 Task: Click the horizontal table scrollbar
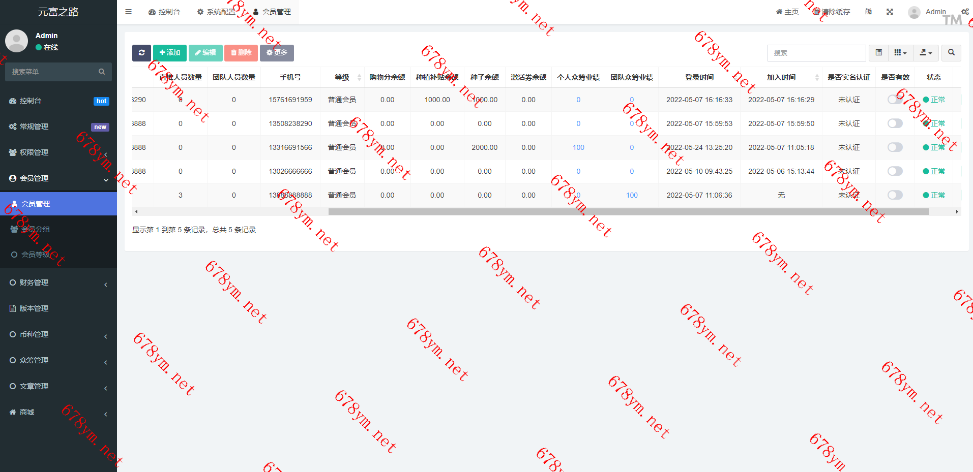click(x=628, y=212)
